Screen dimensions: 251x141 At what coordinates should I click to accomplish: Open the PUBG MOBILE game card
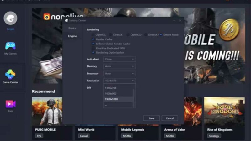(x=52, y=119)
